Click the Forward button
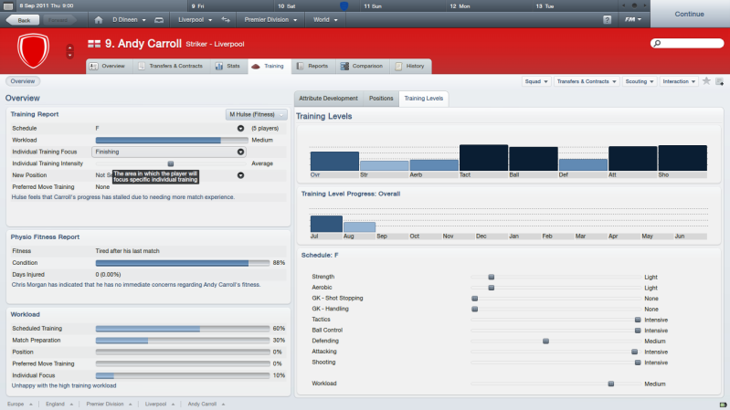The width and height of the screenshot is (730, 410). pos(59,20)
